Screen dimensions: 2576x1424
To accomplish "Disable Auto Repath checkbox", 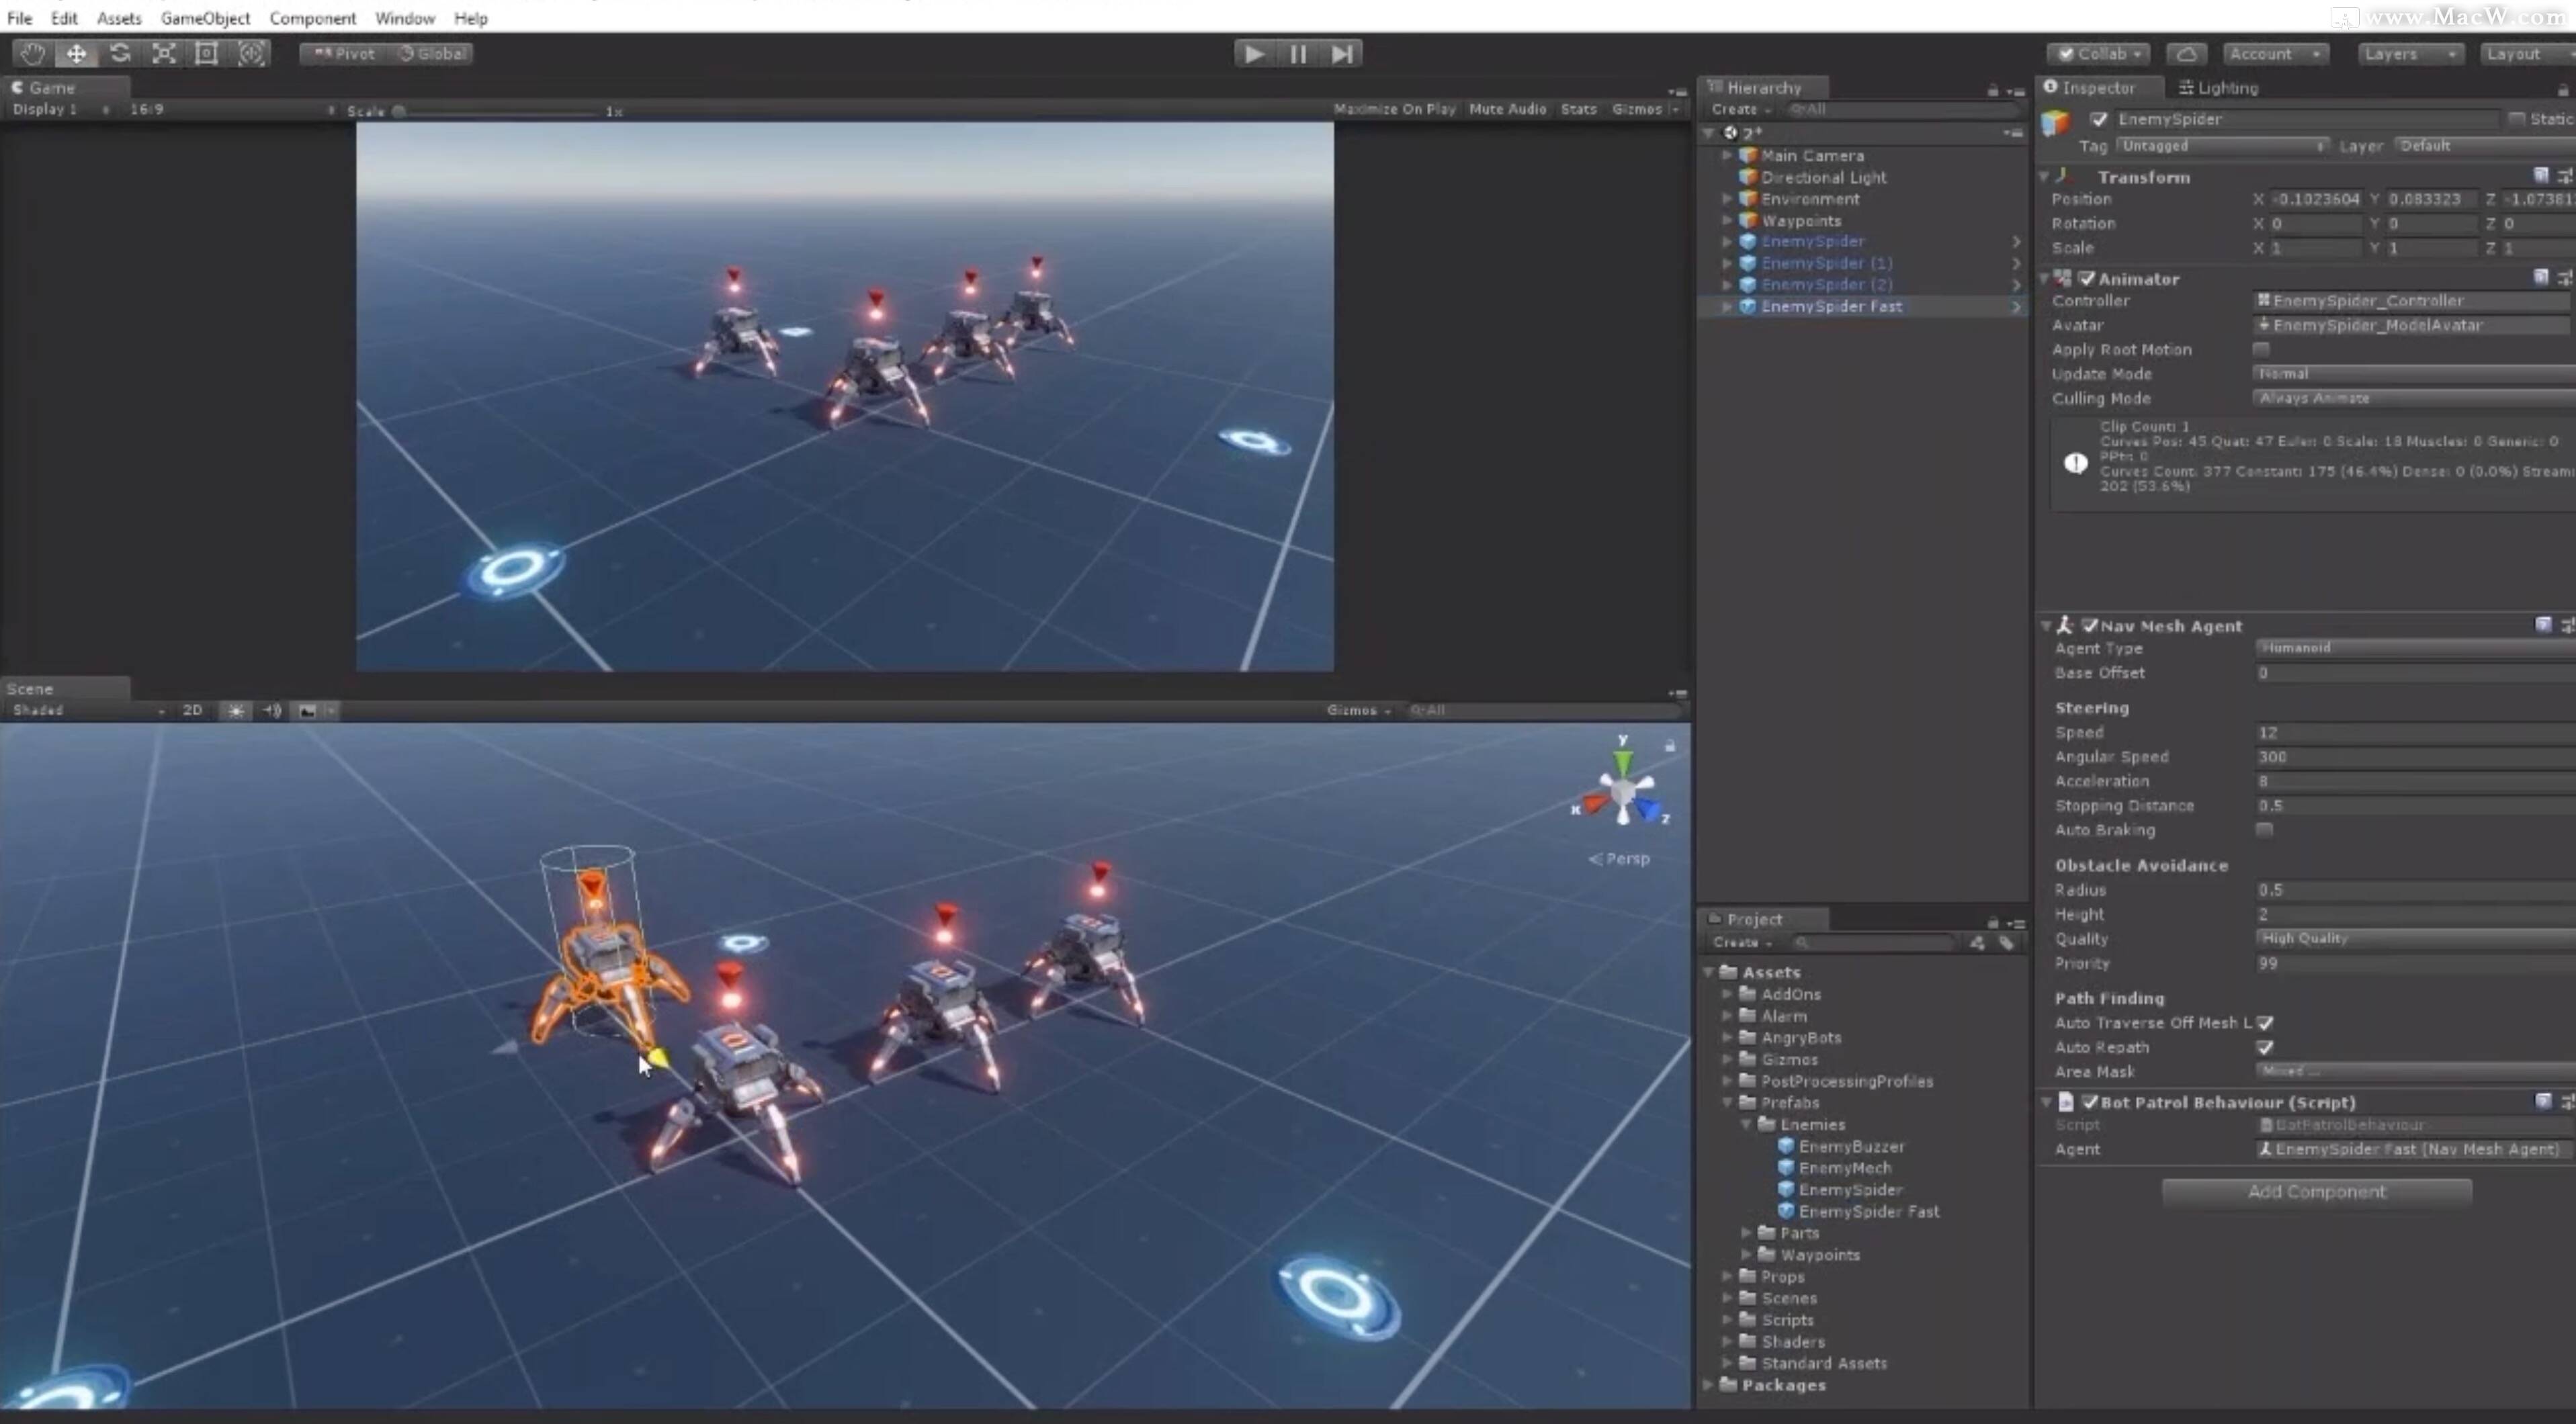I will [x=2265, y=1047].
